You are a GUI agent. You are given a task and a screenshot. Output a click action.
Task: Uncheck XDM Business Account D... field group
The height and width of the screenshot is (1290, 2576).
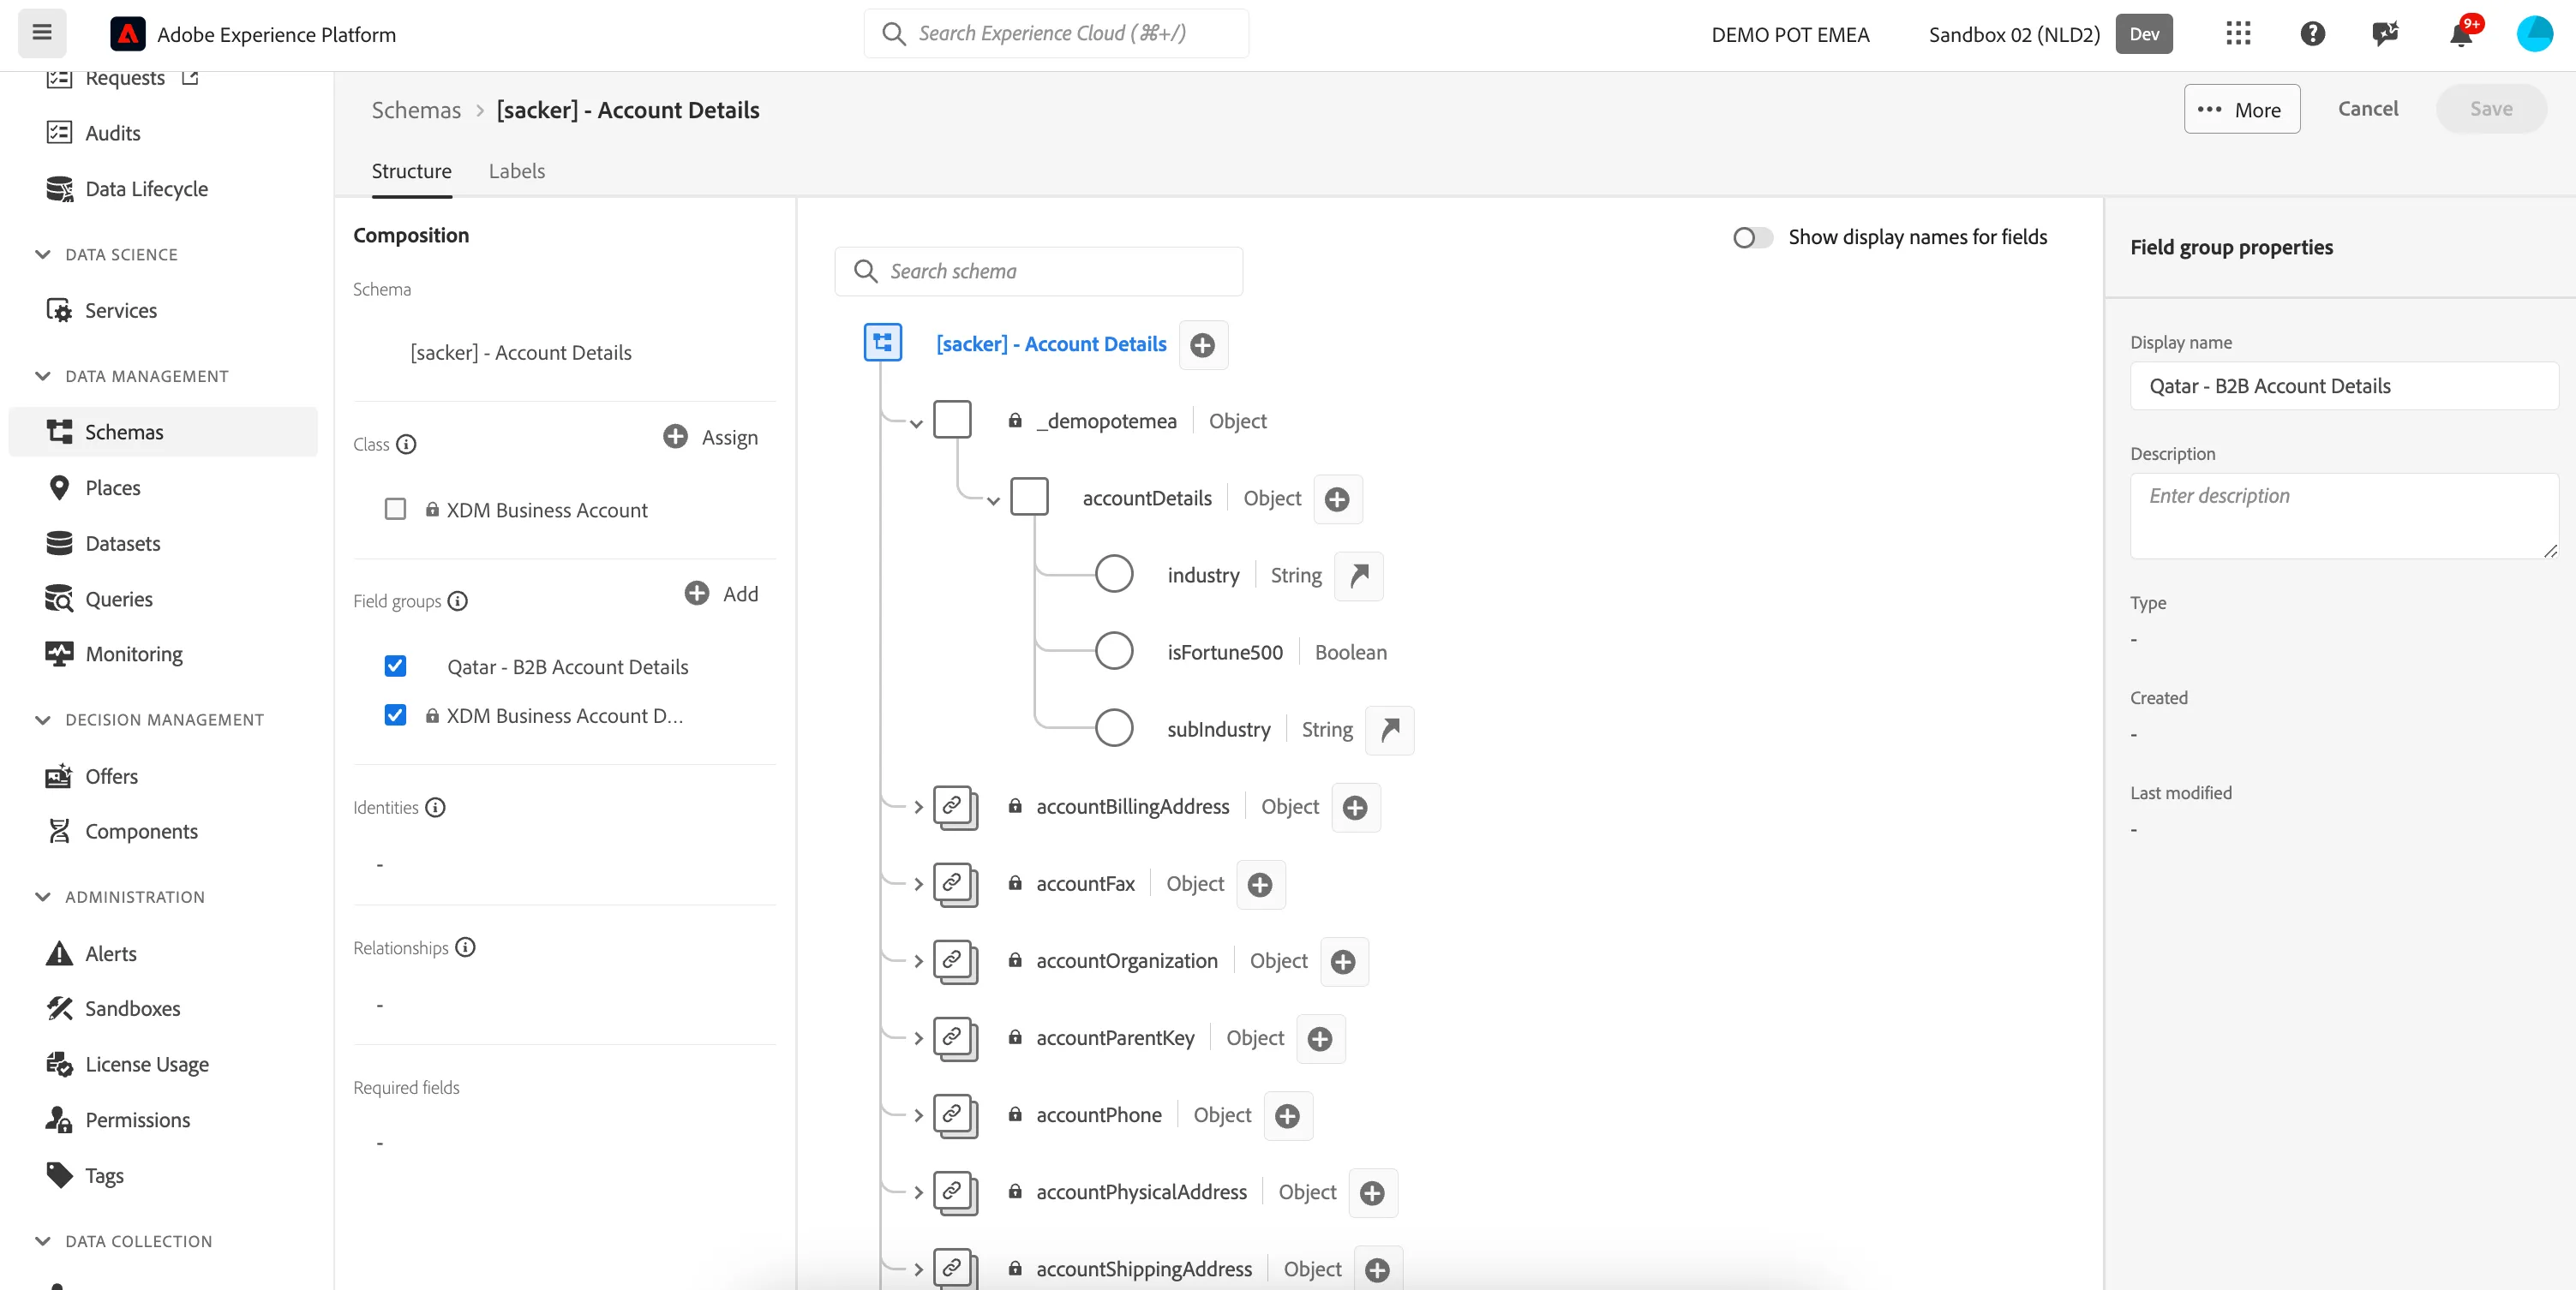pos(396,715)
